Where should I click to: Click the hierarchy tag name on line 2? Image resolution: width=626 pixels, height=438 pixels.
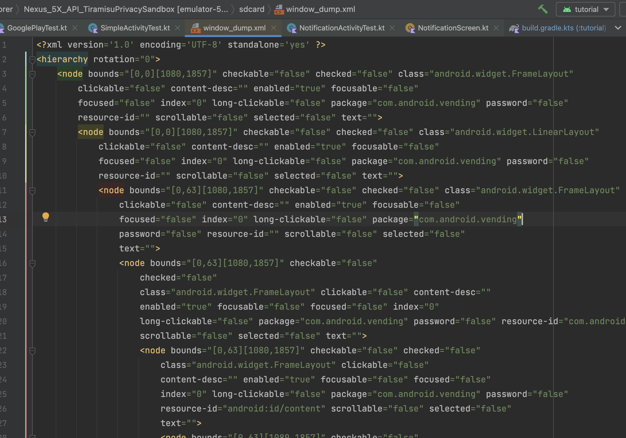(65, 59)
